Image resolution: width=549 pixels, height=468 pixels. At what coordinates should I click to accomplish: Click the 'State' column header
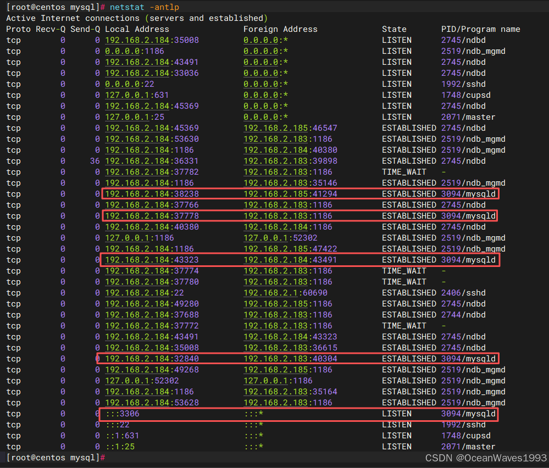[394, 29]
